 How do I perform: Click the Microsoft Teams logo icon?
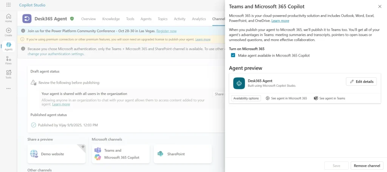(98, 150)
